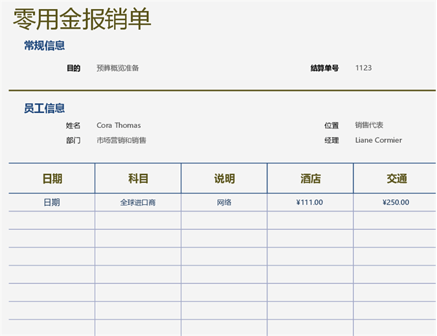
Task: Select the 日期 column header
Action: pos(52,179)
